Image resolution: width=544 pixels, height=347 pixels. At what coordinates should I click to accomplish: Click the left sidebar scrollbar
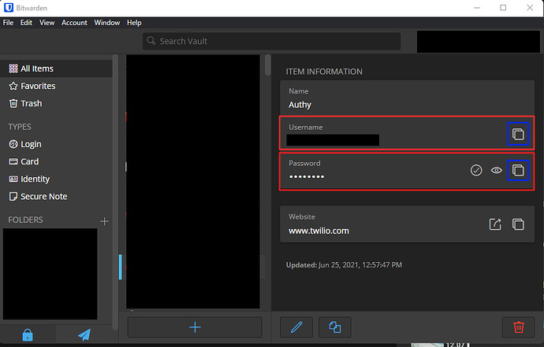pos(115,191)
